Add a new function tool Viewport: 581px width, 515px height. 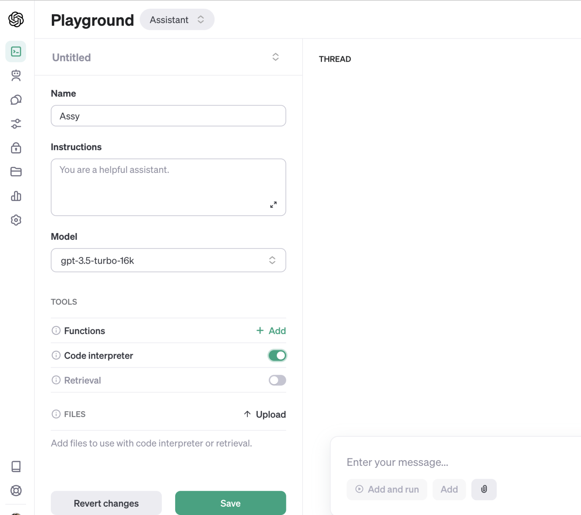point(271,331)
